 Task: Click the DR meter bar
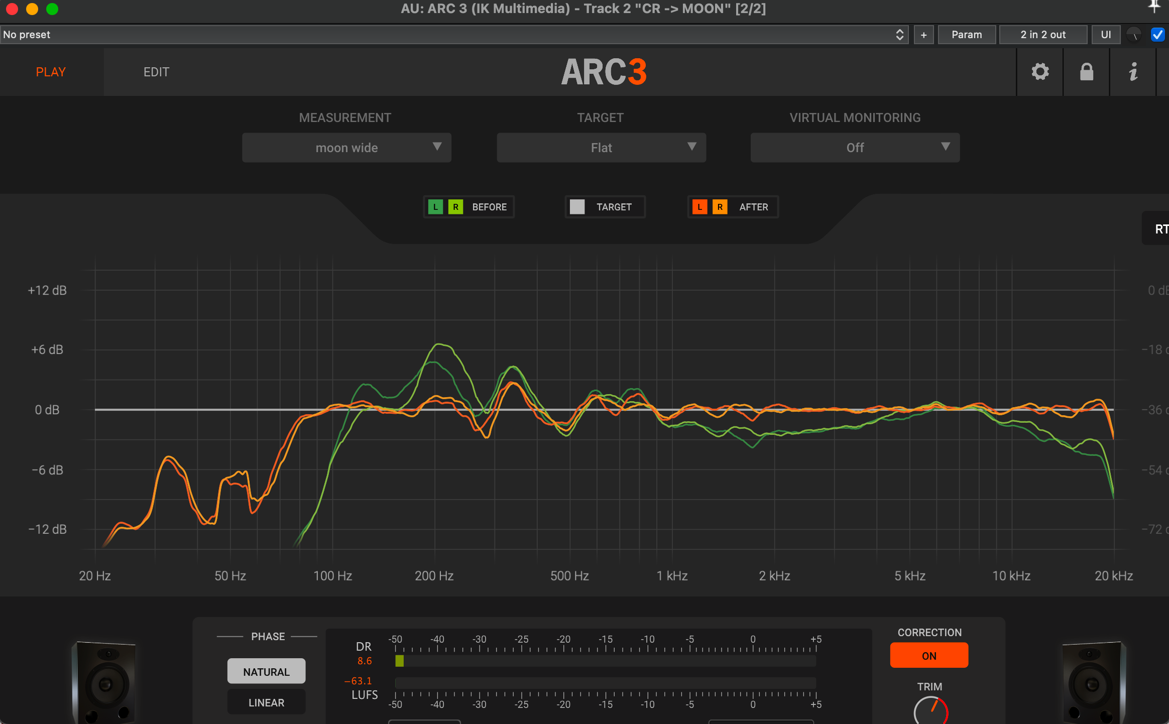(x=605, y=661)
